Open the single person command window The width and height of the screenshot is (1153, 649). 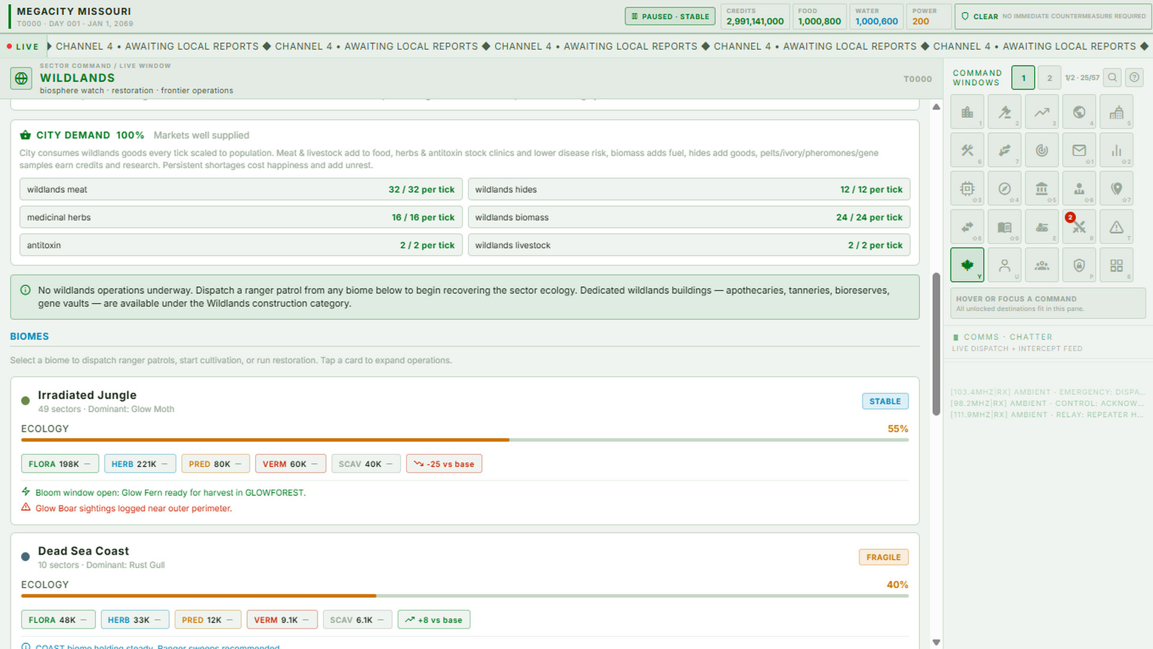[1004, 265]
